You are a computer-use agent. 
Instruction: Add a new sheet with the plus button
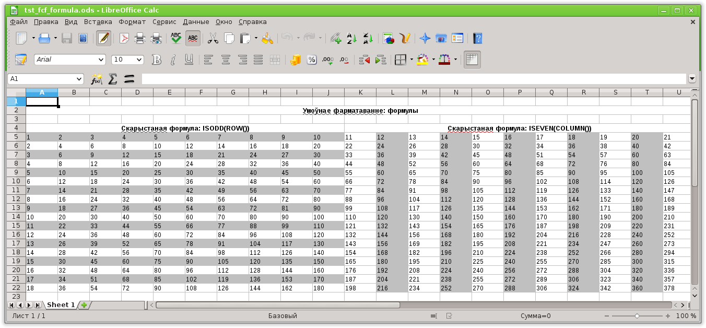(84, 304)
